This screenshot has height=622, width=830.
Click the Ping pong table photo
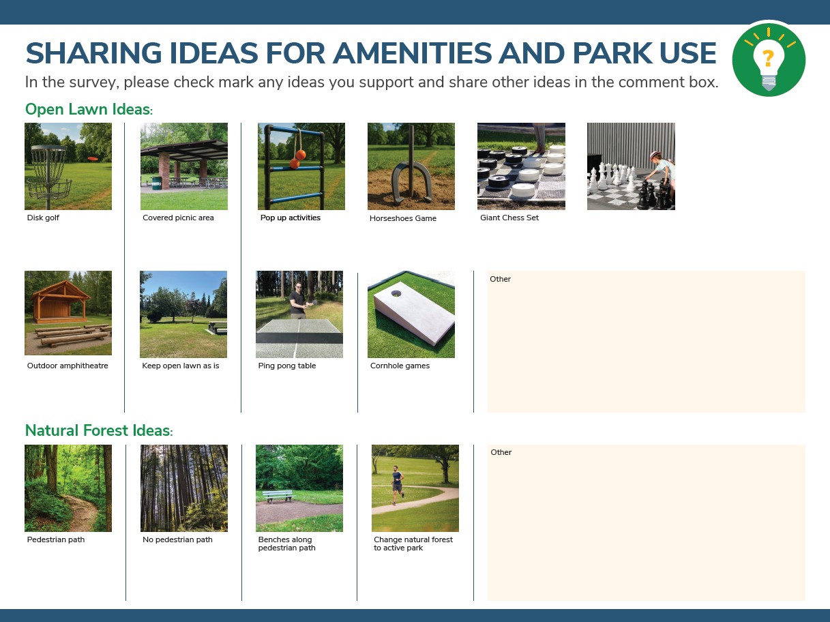click(x=299, y=314)
